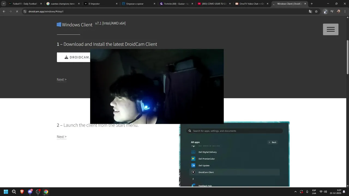Open the Chrome profile avatar
This screenshot has width=349, height=196.
click(x=338, y=11)
